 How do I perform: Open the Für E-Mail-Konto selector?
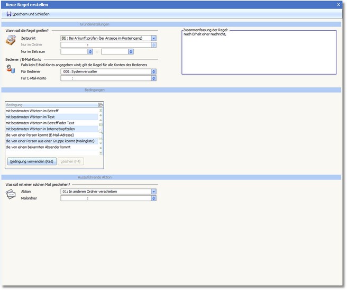point(154,78)
